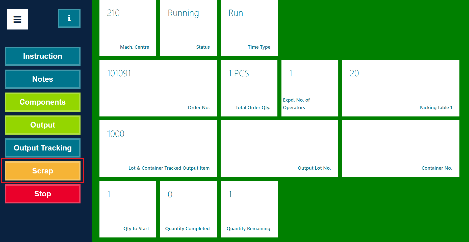The width and height of the screenshot is (469, 242).
Task: Click the orange Scrap button
Action: pos(43,171)
